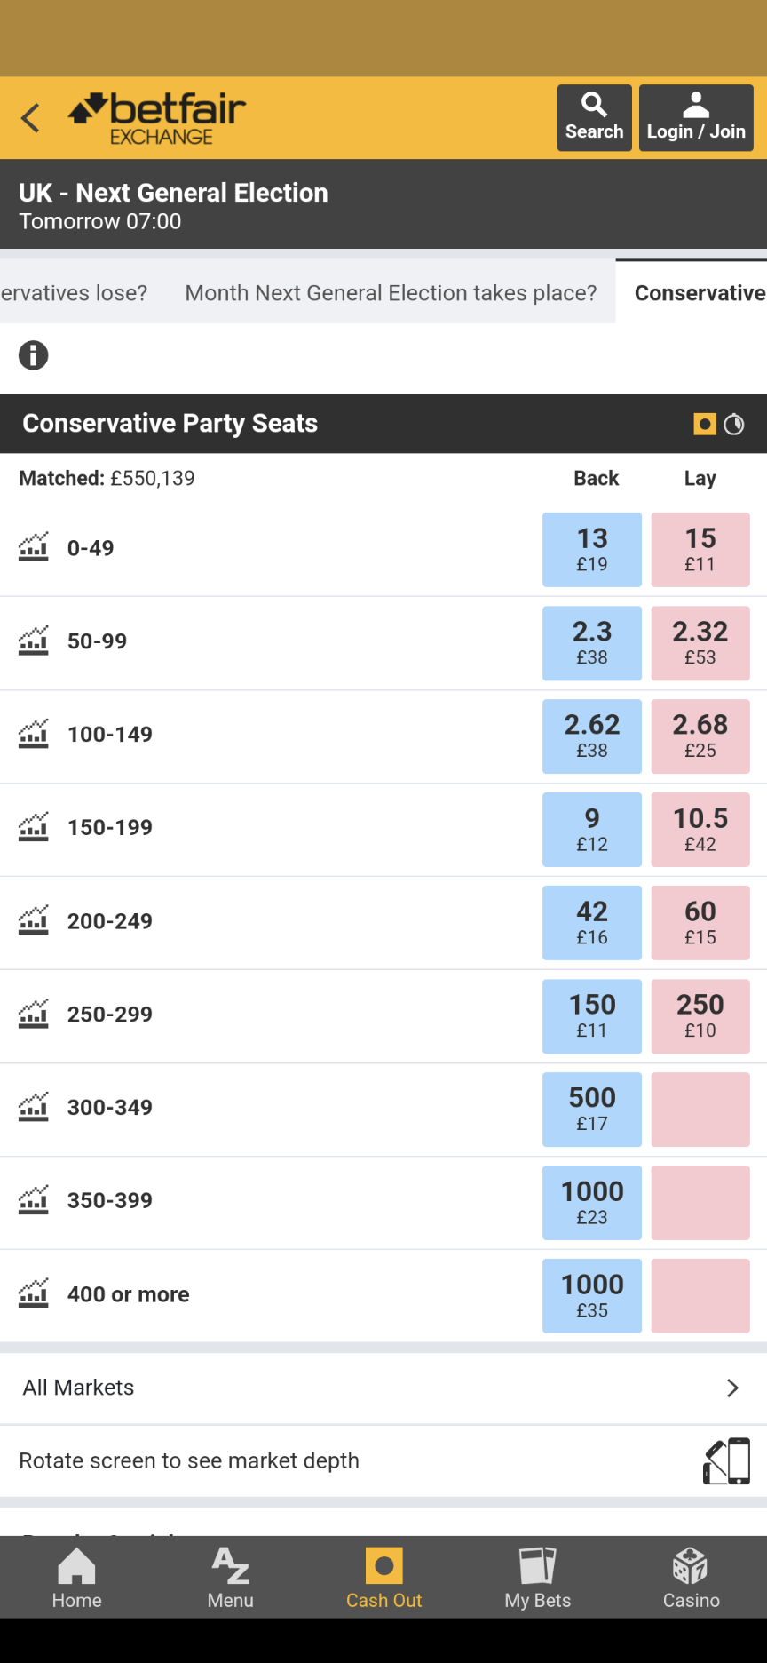Open My Bets in the bottom bar
The height and width of the screenshot is (1663, 767).
[537, 1578]
